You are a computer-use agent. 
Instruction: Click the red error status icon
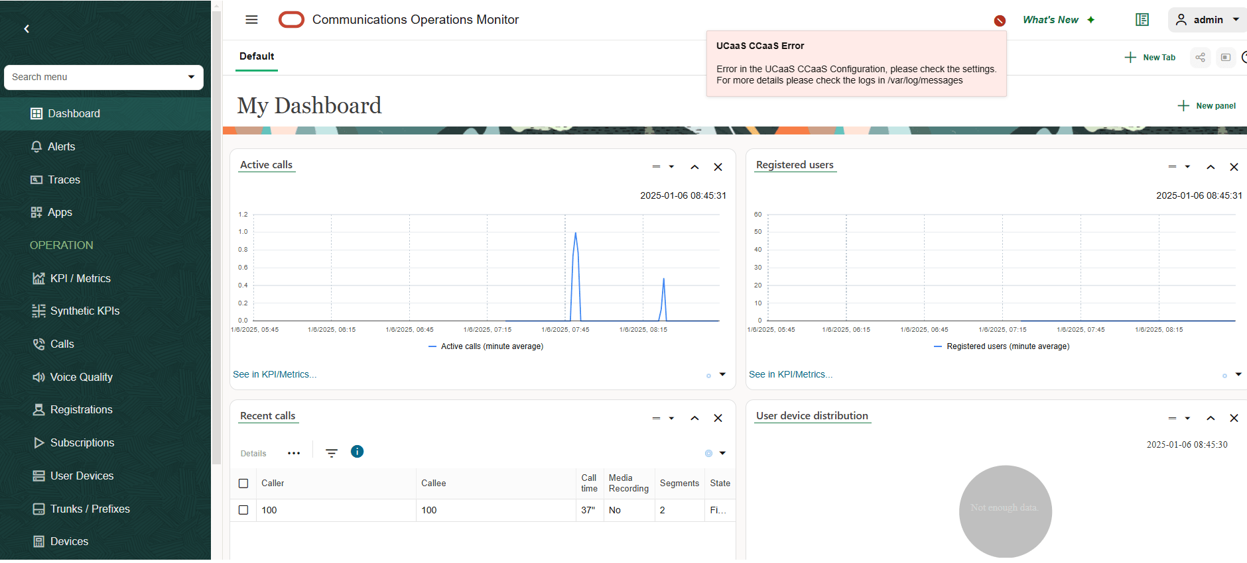(1000, 21)
